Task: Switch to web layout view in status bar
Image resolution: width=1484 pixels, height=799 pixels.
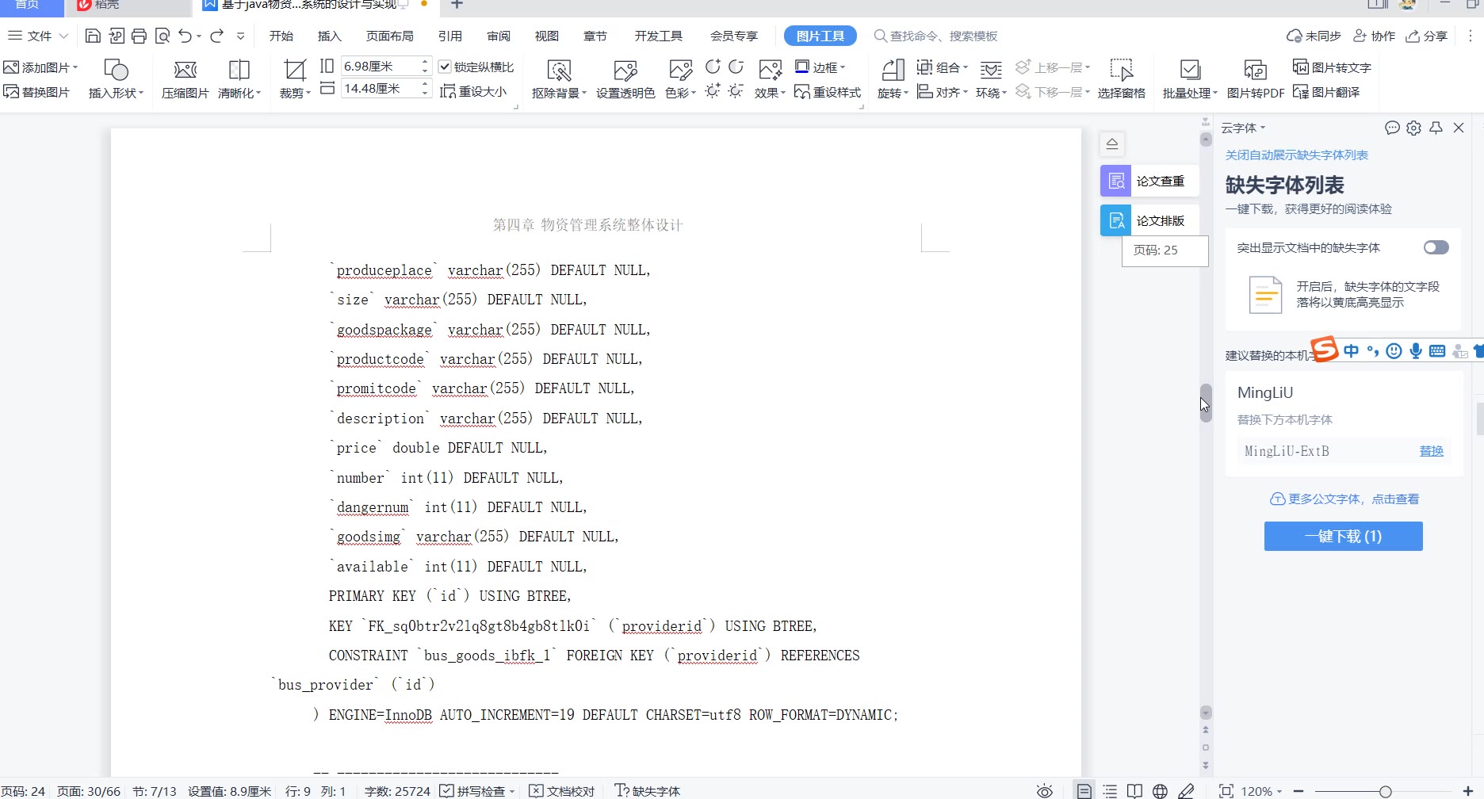Action: click(x=1160, y=791)
